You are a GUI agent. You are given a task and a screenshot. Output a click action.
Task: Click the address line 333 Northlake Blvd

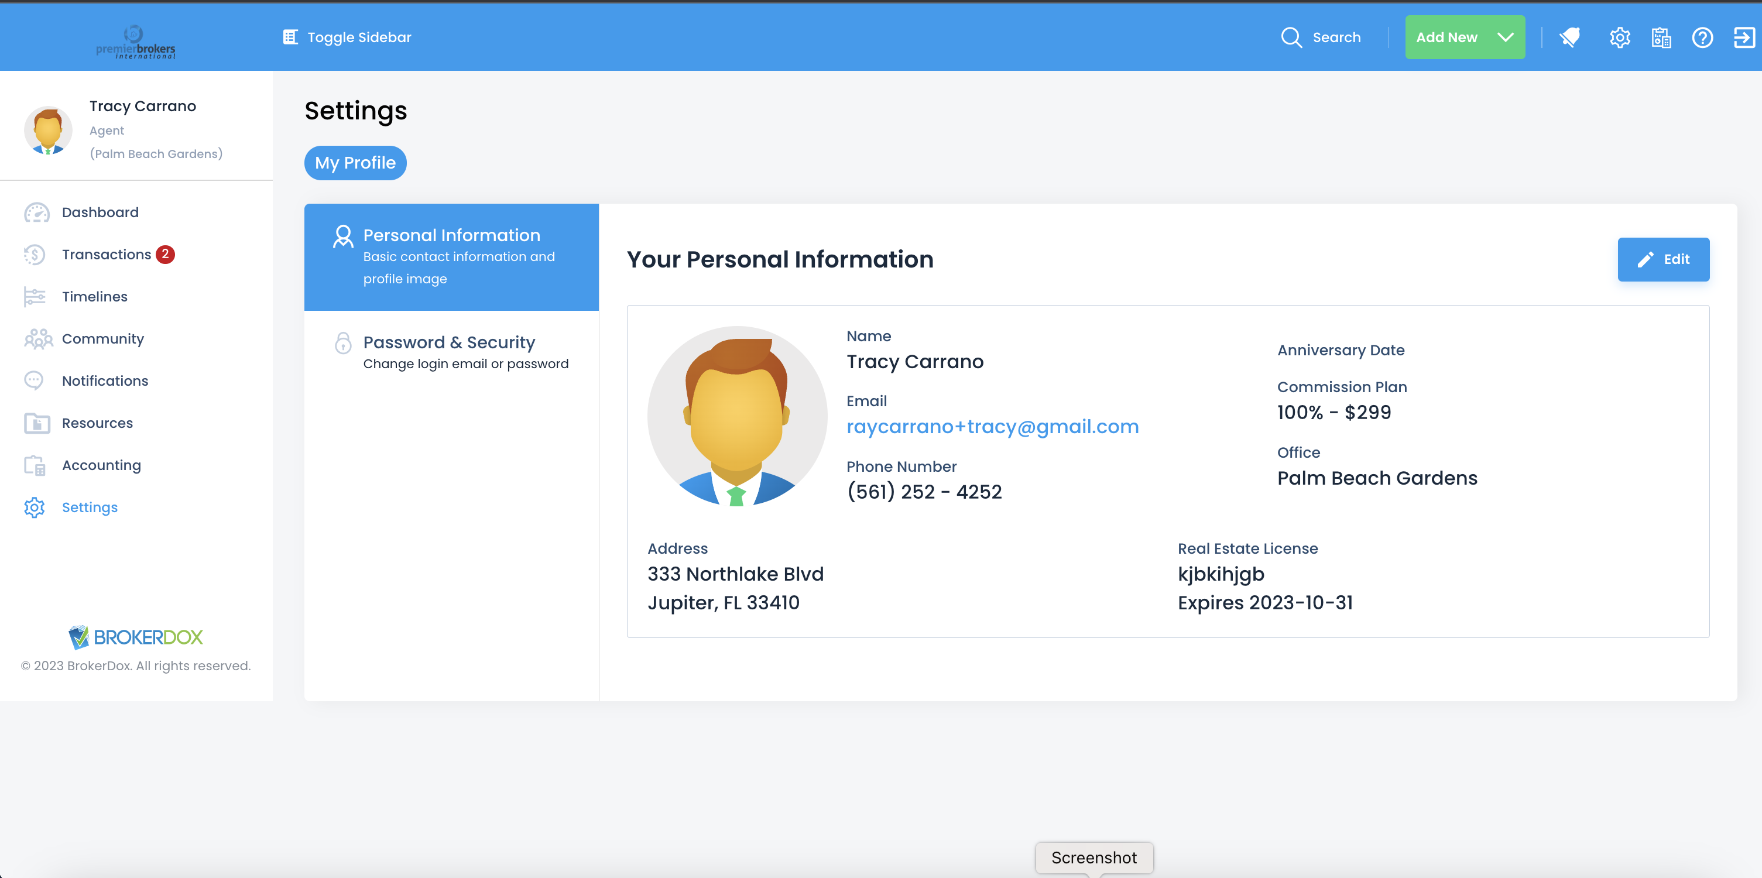click(735, 574)
